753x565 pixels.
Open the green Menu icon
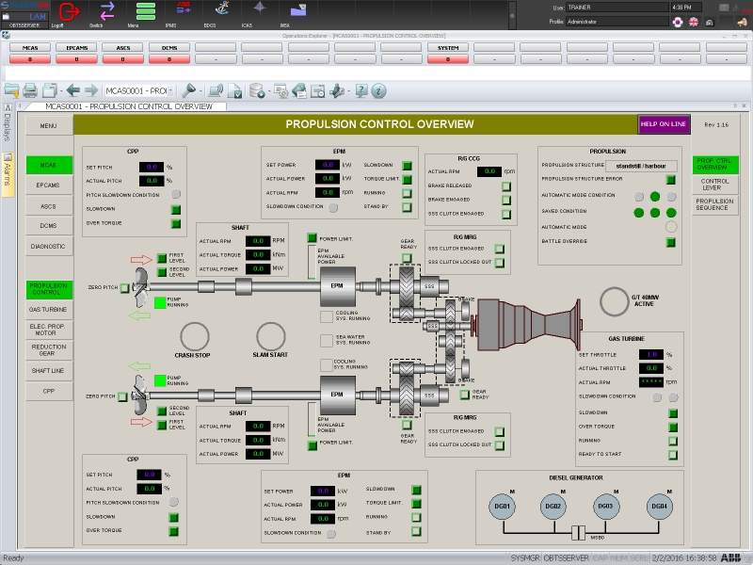click(145, 11)
